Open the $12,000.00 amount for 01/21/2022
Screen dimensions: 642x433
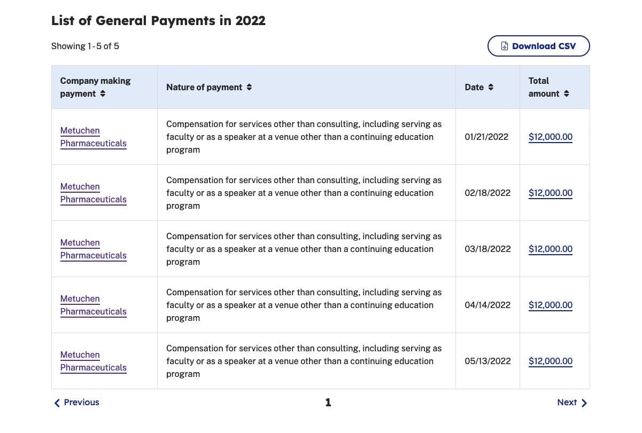tap(550, 137)
